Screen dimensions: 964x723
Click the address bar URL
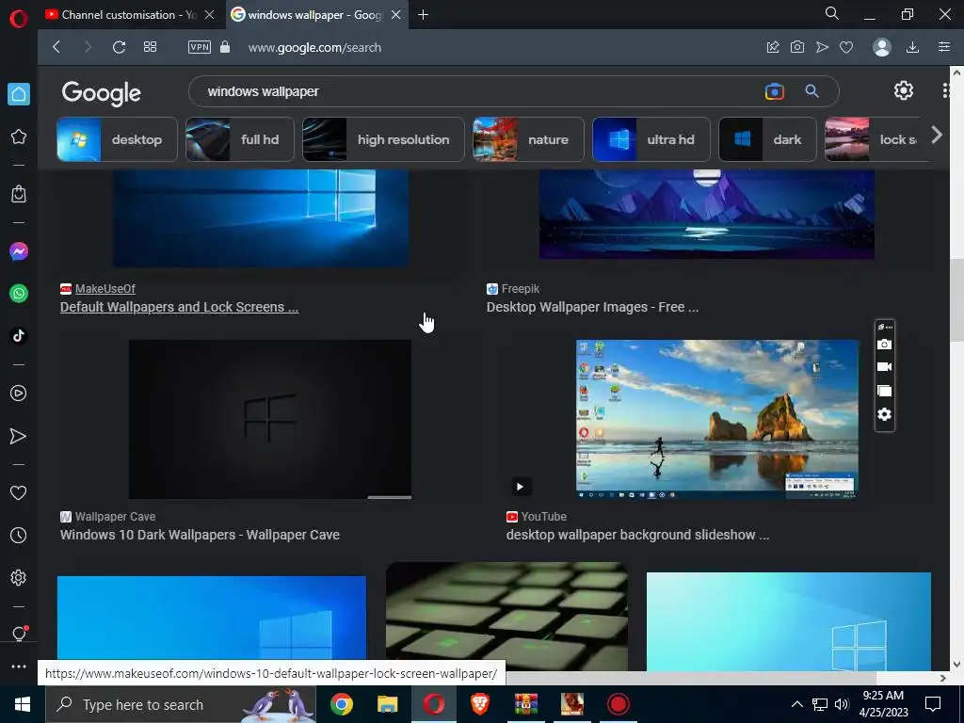(314, 47)
